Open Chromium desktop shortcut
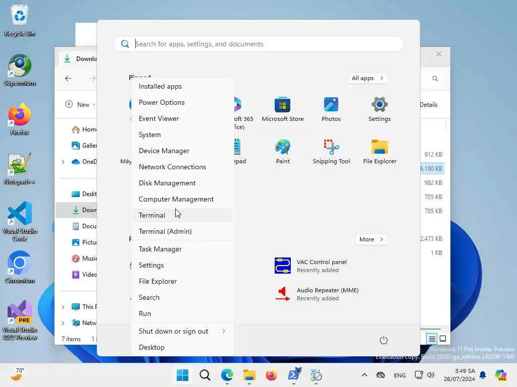The image size is (517, 387). pos(20,268)
